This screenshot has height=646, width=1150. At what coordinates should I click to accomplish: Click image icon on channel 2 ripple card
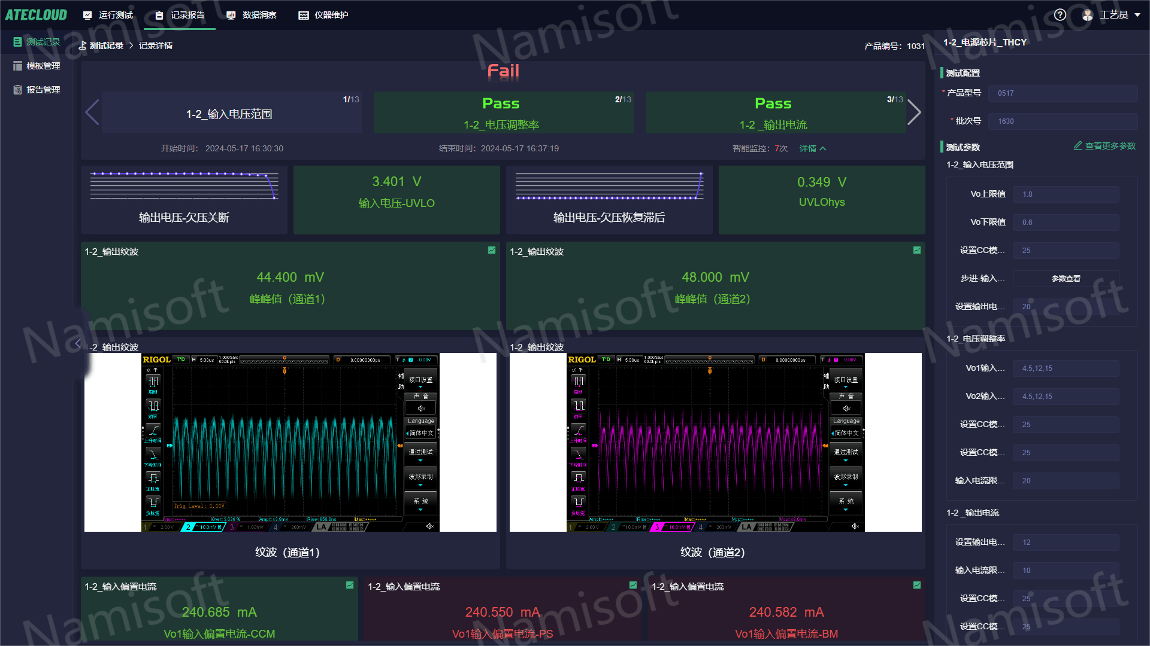[916, 251]
